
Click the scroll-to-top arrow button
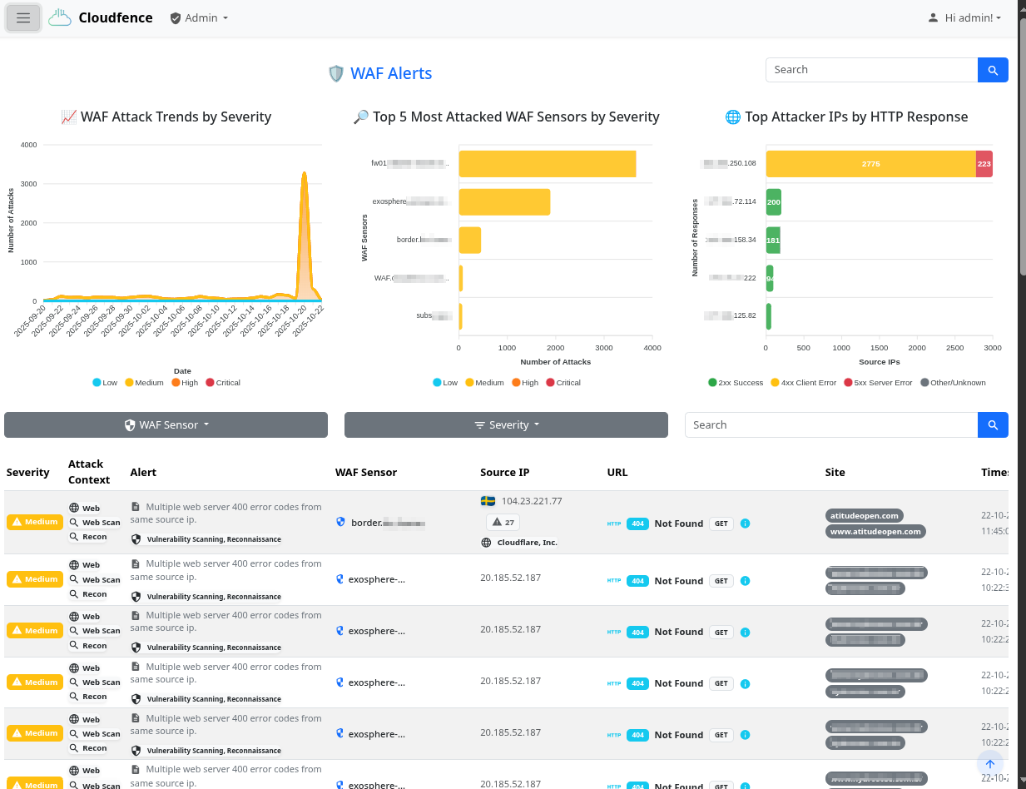990,764
